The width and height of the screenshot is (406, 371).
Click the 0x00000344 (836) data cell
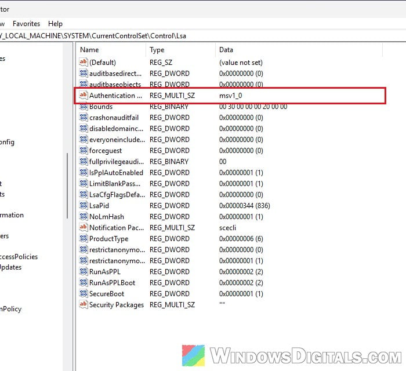click(244, 206)
